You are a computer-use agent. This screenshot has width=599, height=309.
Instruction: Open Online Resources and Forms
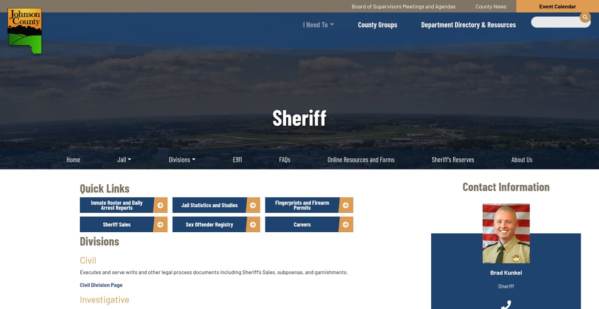(x=361, y=160)
